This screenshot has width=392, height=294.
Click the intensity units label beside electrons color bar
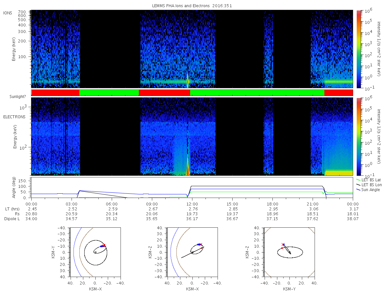(379, 136)
